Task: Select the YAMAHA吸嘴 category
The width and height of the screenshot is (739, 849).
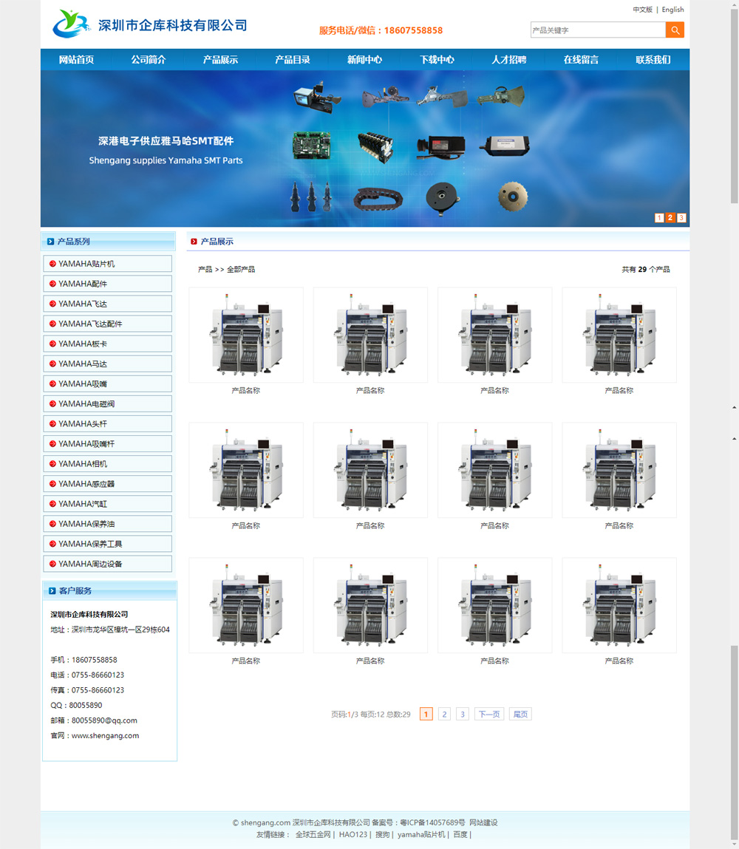Action: (108, 384)
